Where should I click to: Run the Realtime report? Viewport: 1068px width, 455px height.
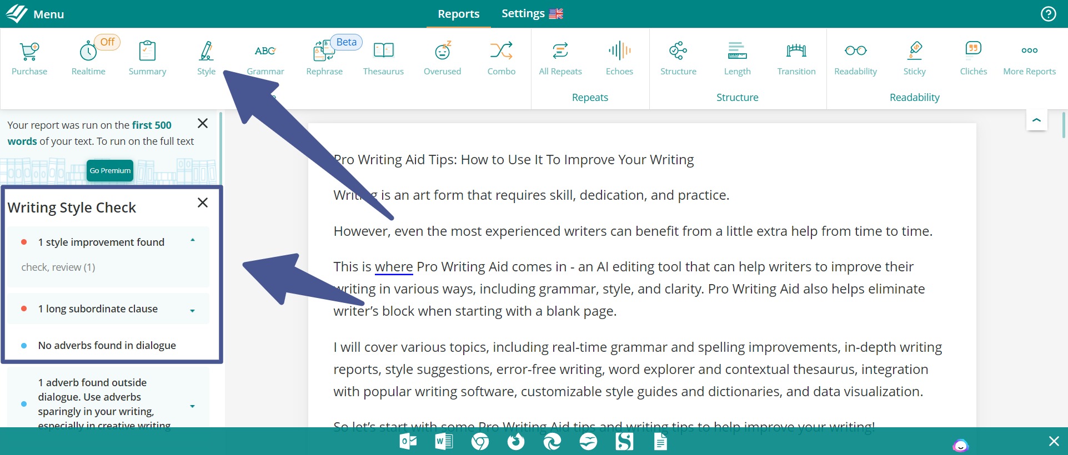[88, 58]
